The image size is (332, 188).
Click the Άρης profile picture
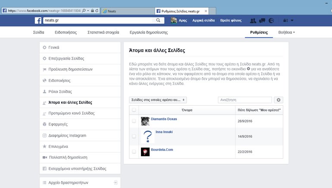(x=174, y=20)
